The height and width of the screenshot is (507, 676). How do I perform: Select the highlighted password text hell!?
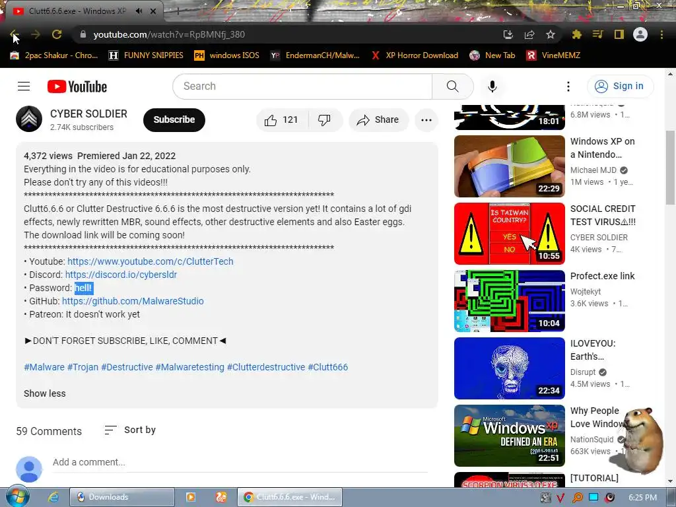[84, 288]
